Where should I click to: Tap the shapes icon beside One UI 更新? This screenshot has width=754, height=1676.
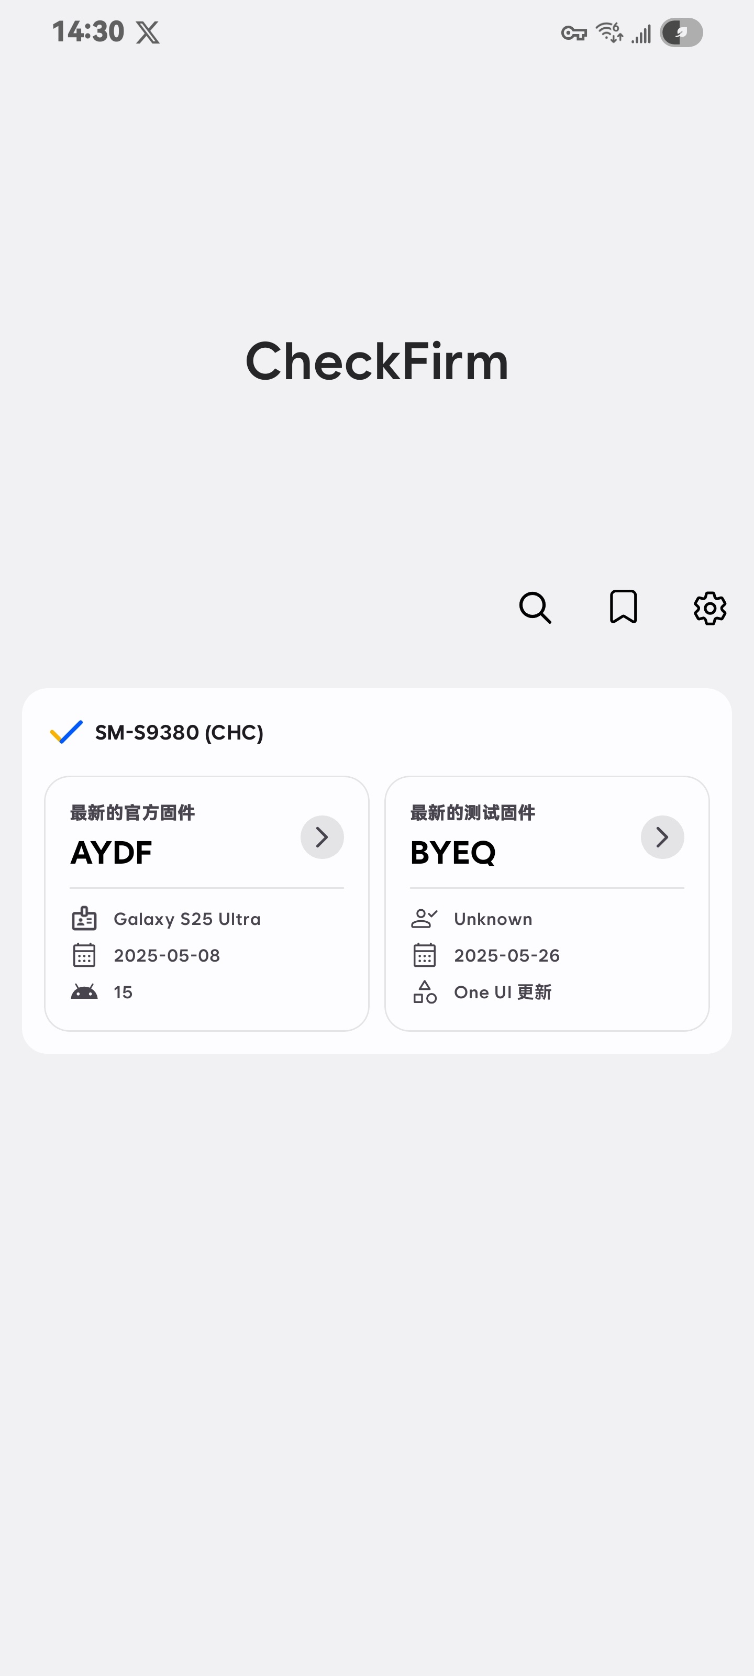pos(424,991)
